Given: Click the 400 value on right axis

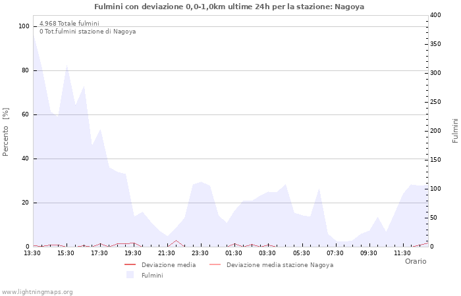Looking at the screenshot, I should [435, 15].
